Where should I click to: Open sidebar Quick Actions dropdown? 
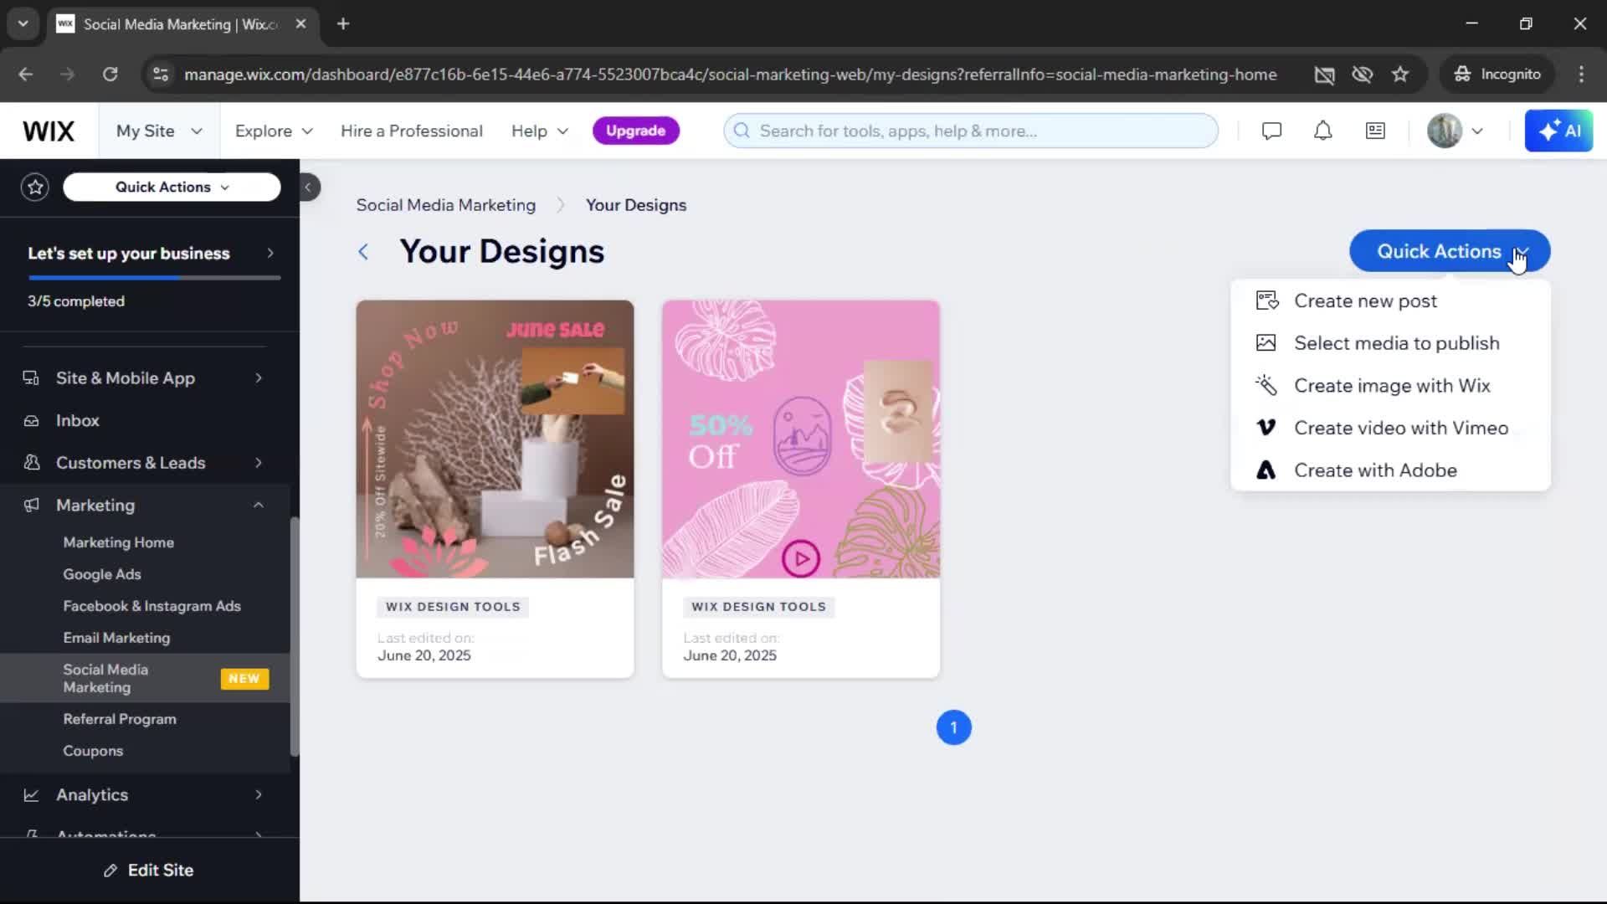tap(172, 187)
